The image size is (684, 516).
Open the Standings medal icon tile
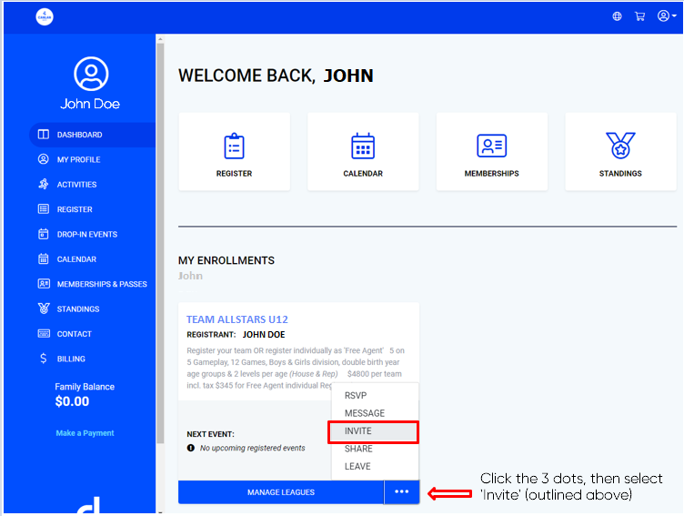tap(620, 151)
